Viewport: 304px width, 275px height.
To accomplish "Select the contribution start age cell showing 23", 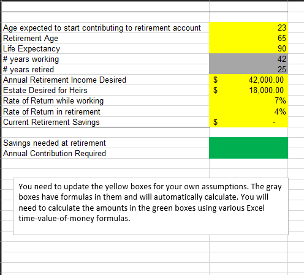I will (248, 28).
